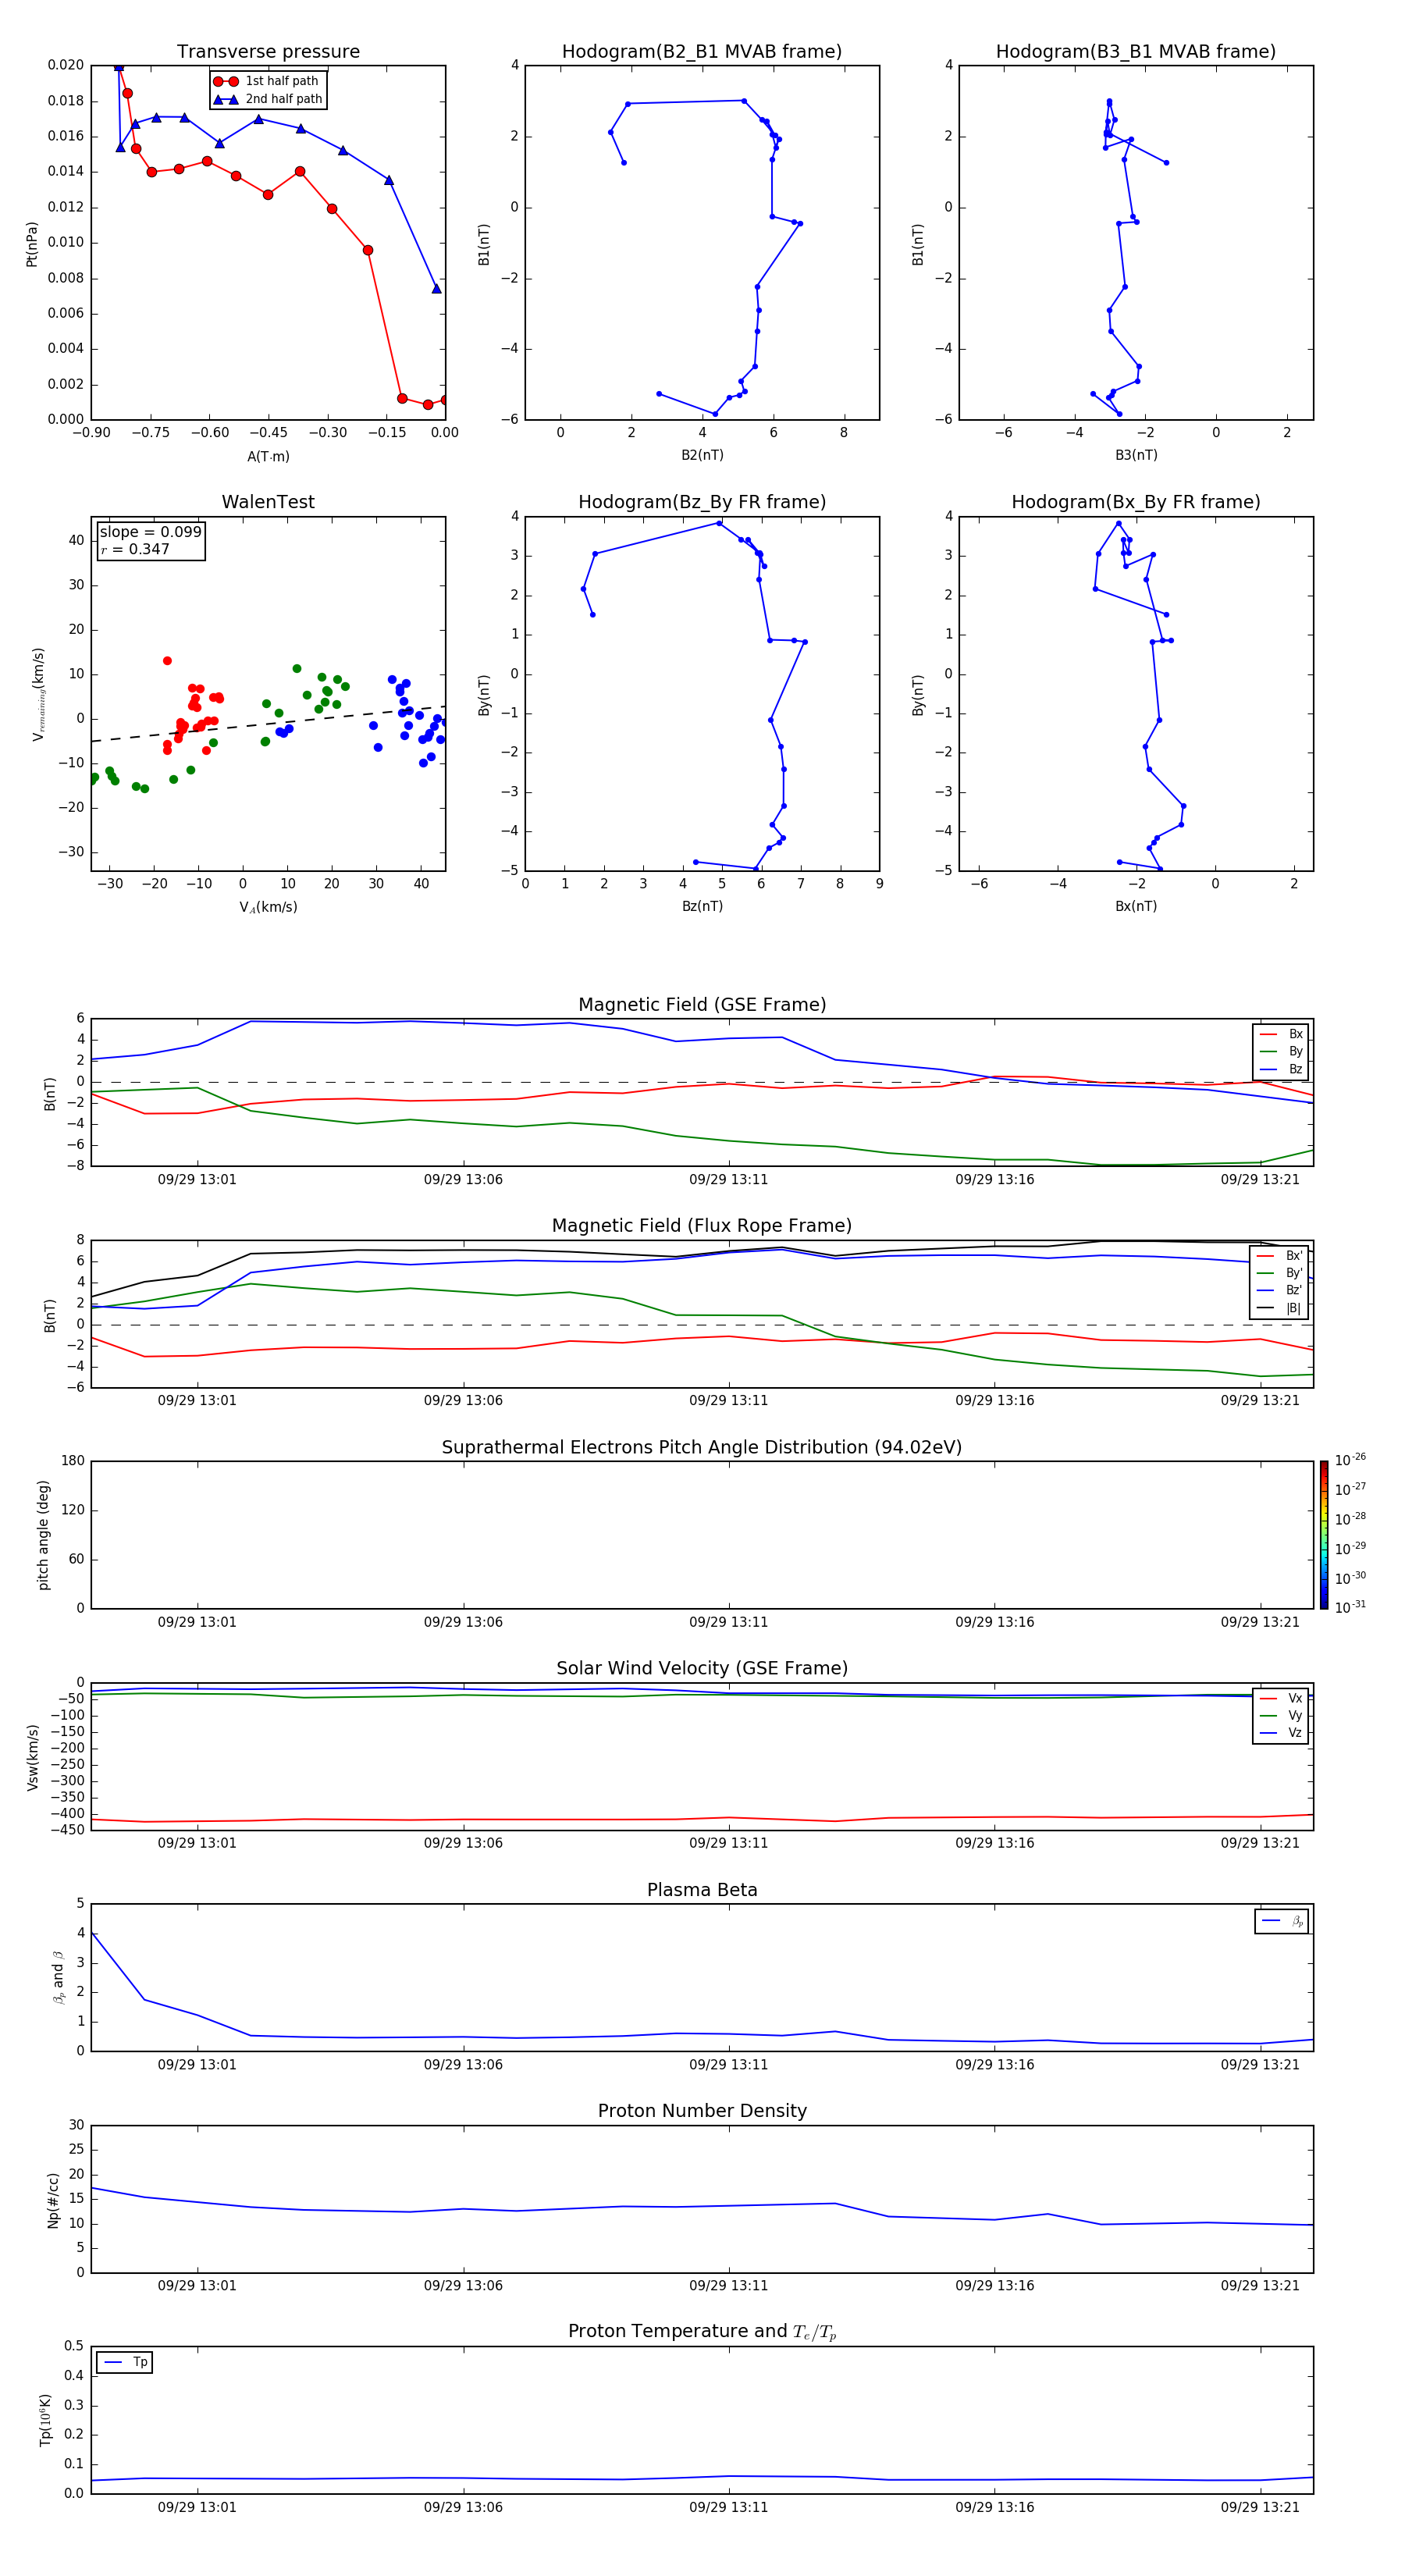The height and width of the screenshot is (2576, 1405).
Task: Select '|B|' in the Flux Rope Frame legend
Action: pyautogui.click(x=1280, y=1308)
